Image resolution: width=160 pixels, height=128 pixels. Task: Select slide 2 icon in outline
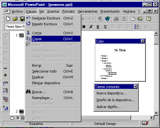click(x=21, y=111)
